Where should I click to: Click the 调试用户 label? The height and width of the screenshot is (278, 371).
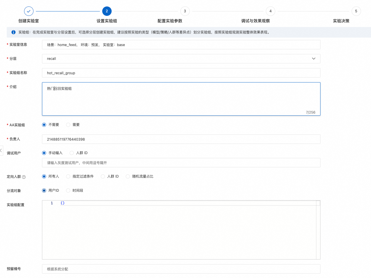(x=14, y=153)
